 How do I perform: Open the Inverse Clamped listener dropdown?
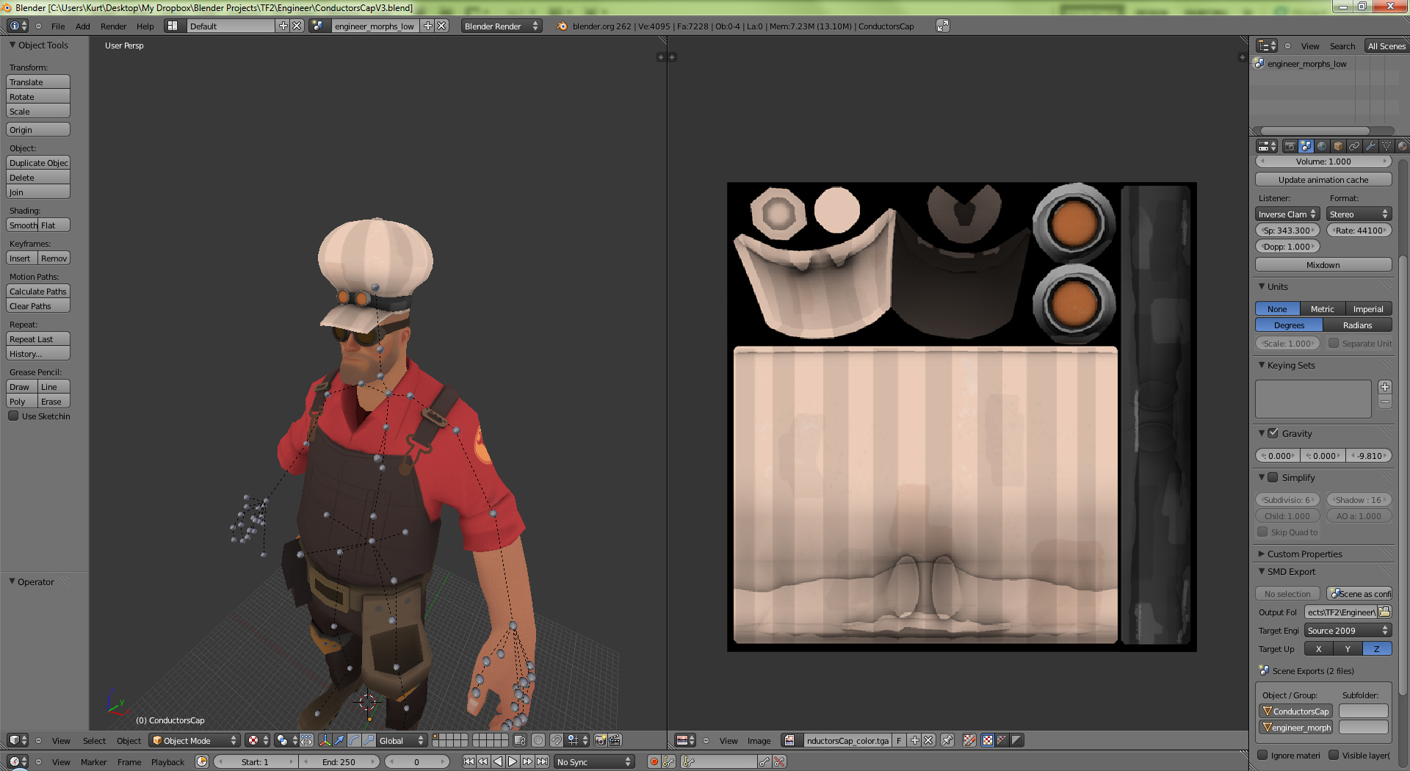point(1287,214)
